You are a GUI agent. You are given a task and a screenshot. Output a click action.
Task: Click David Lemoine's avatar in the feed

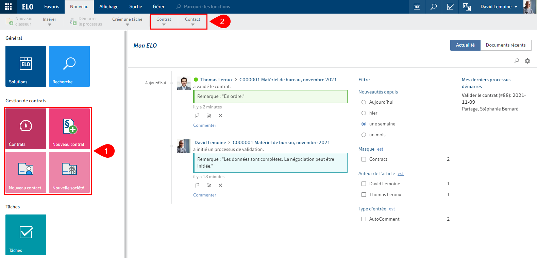point(184,146)
